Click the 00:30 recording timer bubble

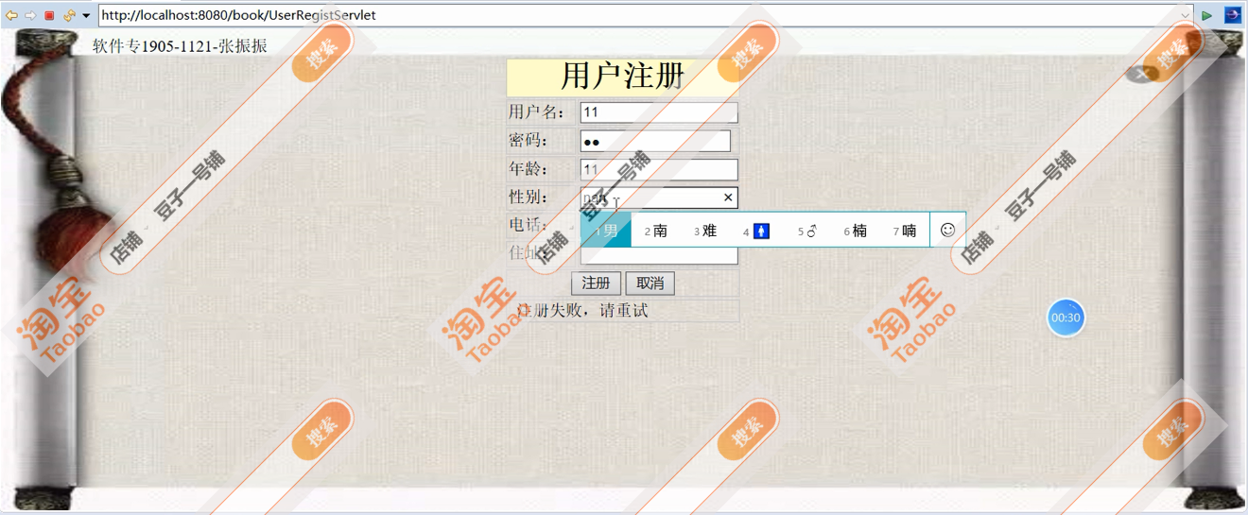point(1066,318)
